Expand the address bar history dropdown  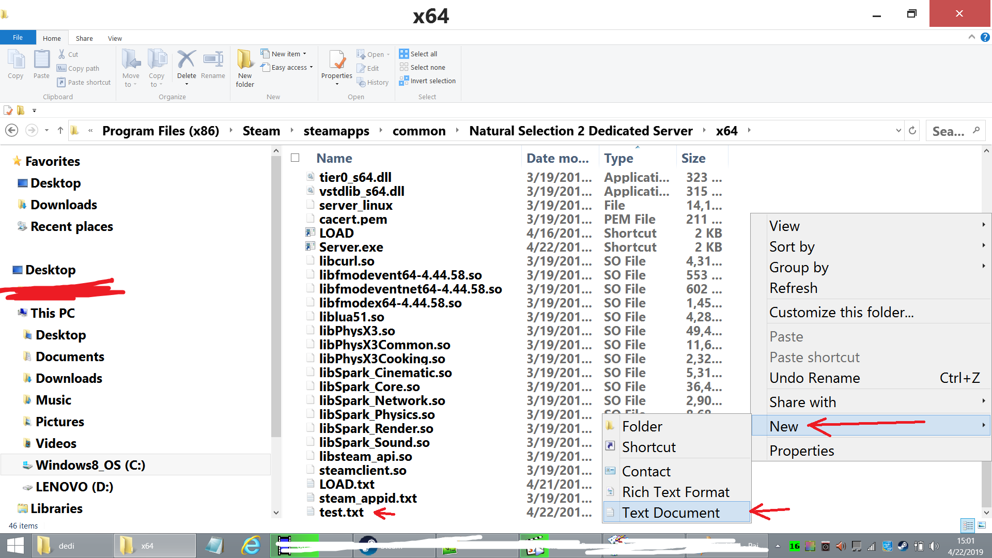click(x=898, y=131)
